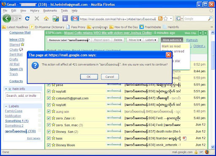
Task: Click the Report spam button
Action: [102, 40]
